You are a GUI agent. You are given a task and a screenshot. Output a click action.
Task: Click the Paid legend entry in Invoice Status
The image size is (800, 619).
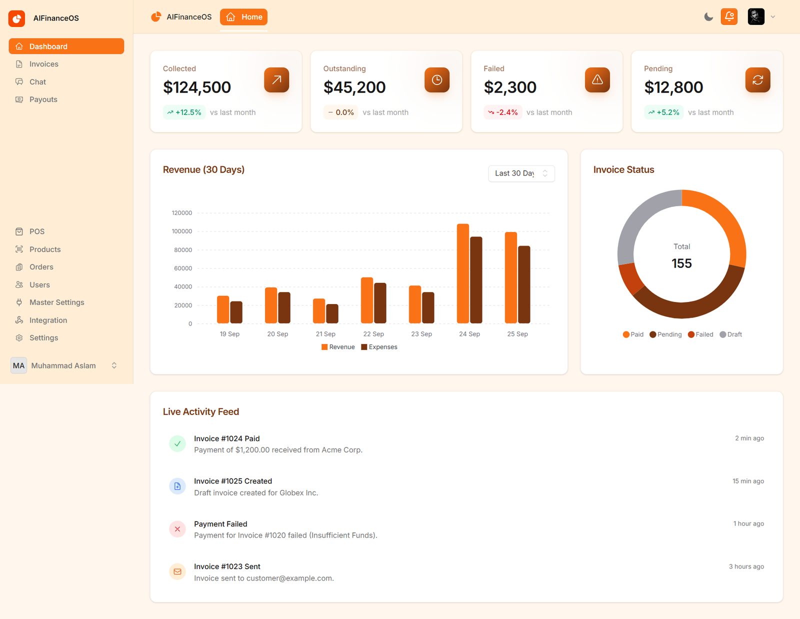pyautogui.click(x=633, y=334)
